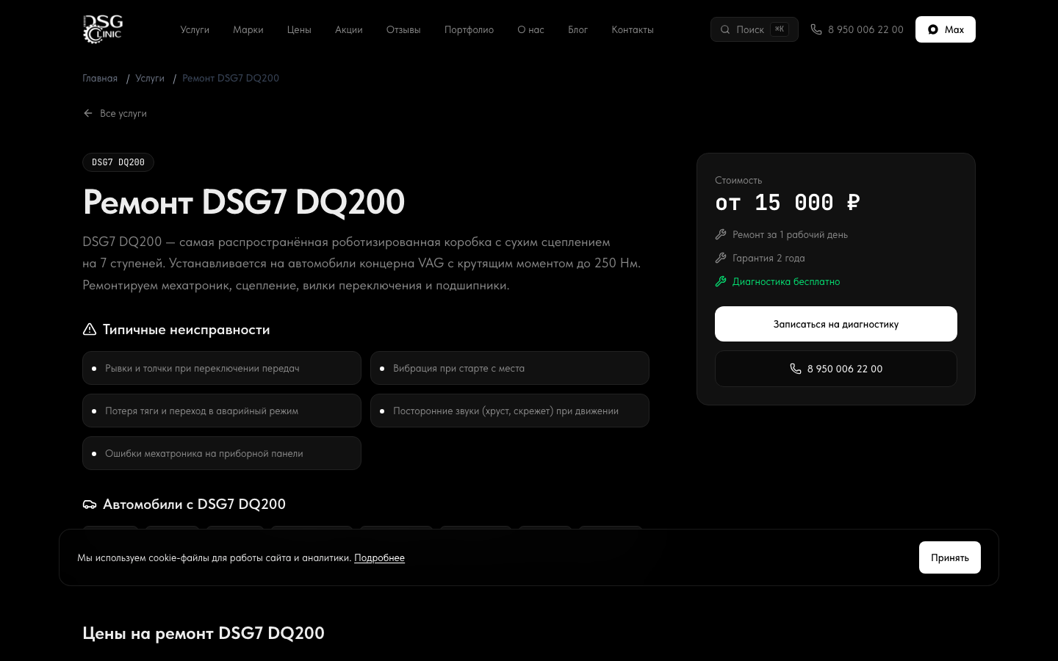Open the Услуги menu item
The height and width of the screenshot is (661, 1058).
click(195, 29)
